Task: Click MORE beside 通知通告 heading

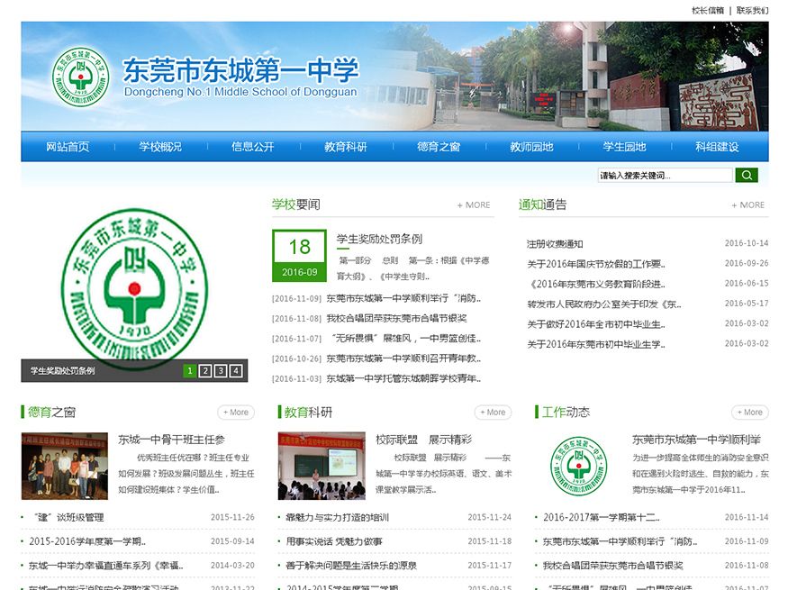Action: [747, 205]
